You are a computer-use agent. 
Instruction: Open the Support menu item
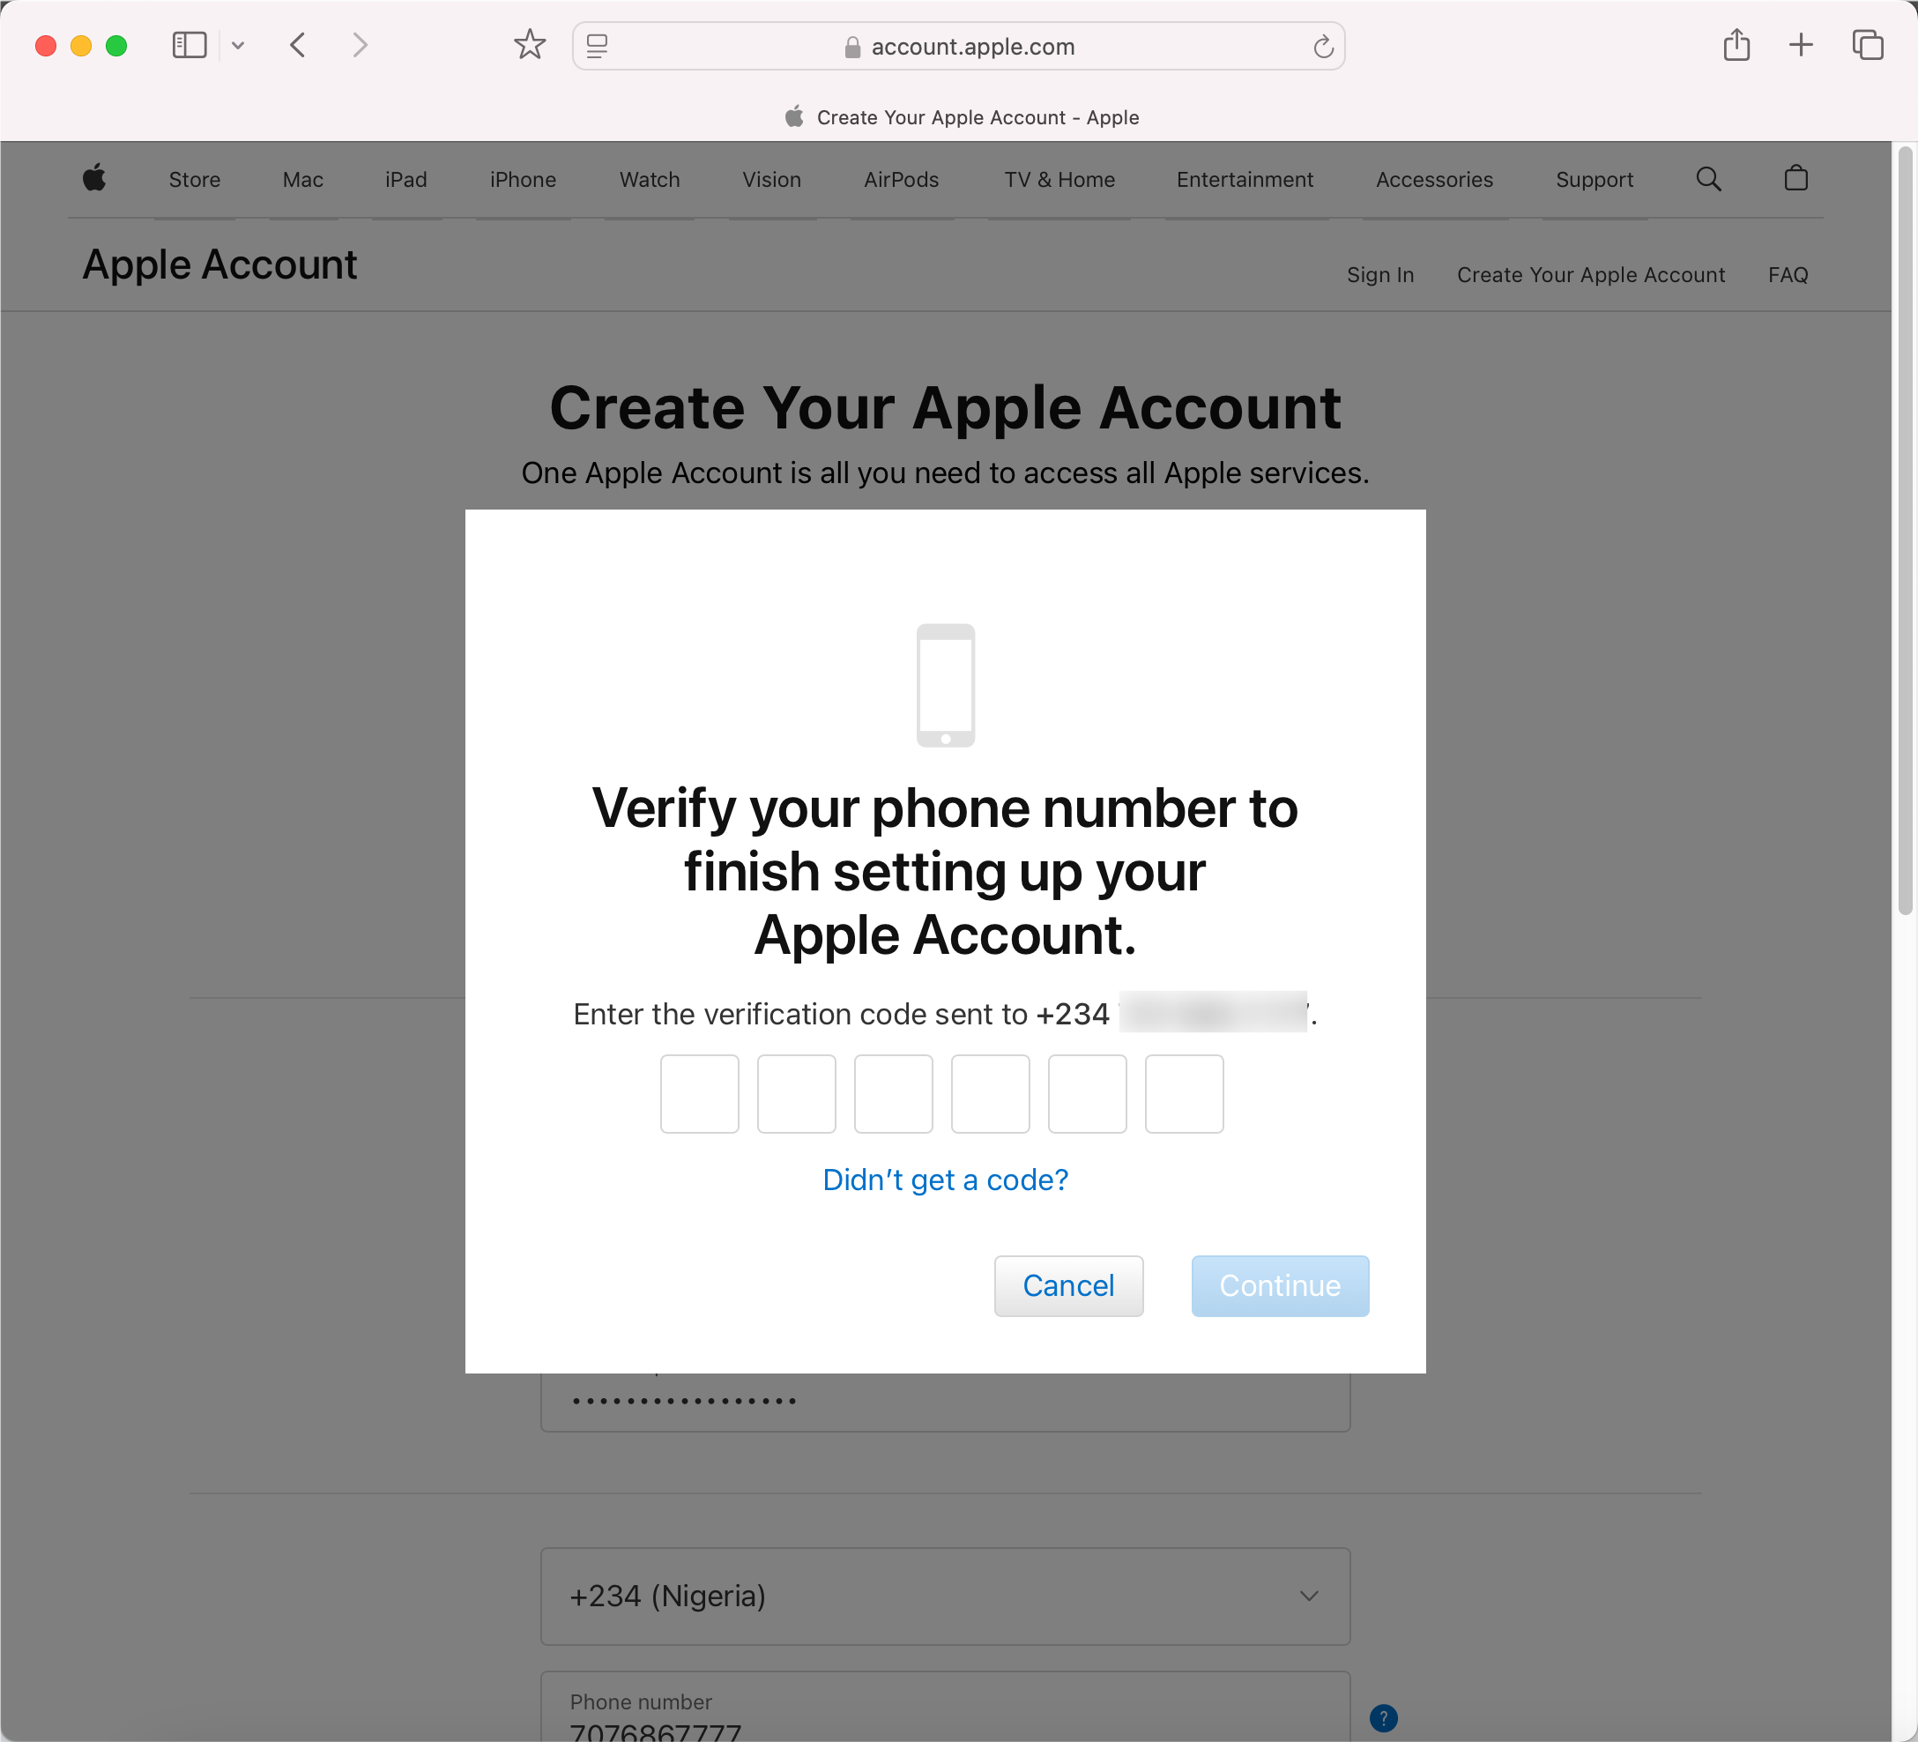(x=1595, y=180)
